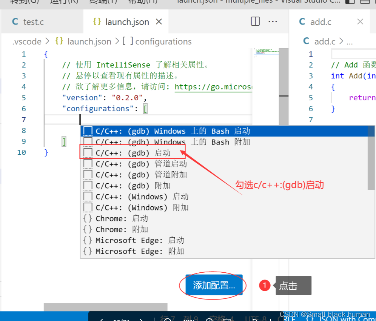Close the launch.json tab
The image size is (376, 321).
pyautogui.click(x=159, y=22)
